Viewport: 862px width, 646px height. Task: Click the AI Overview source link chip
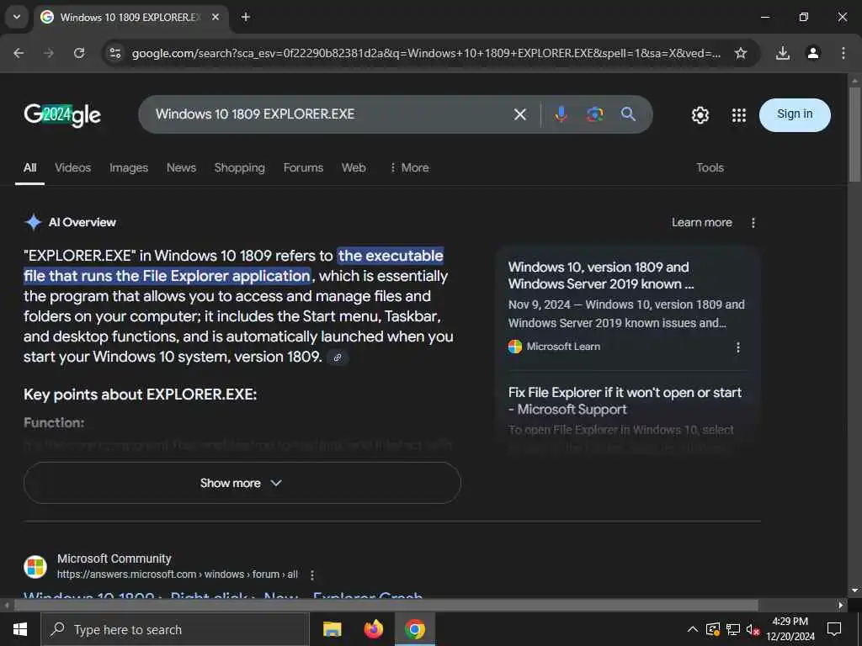tap(338, 357)
